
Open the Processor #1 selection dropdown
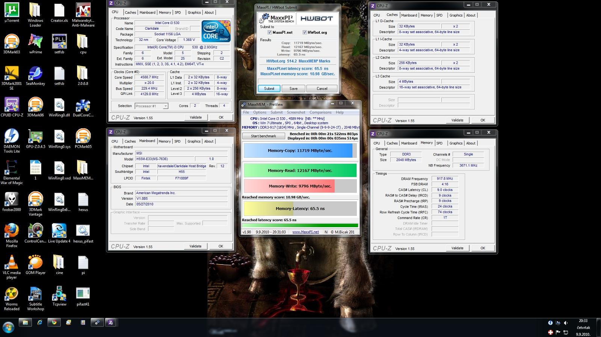pos(151,106)
